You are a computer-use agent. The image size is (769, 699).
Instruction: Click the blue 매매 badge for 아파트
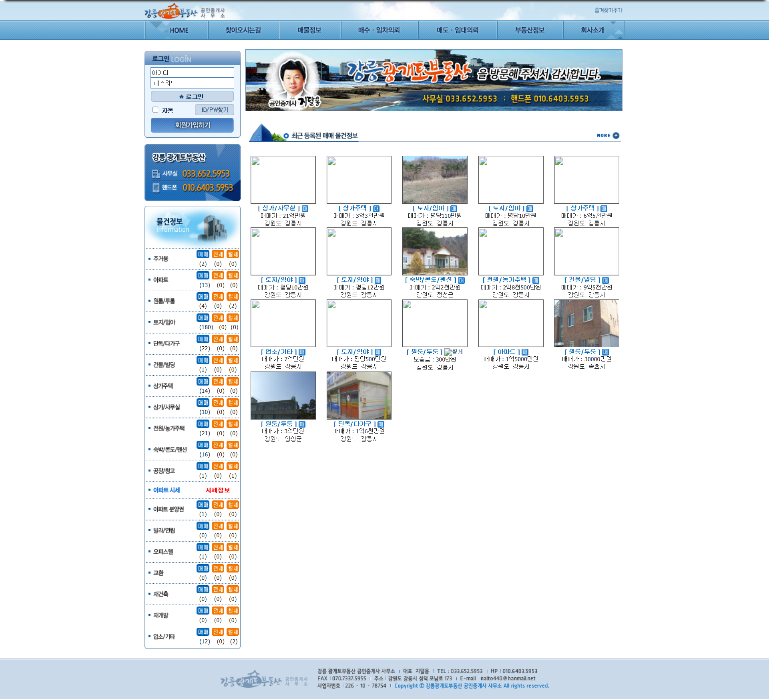click(x=203, y=275)
